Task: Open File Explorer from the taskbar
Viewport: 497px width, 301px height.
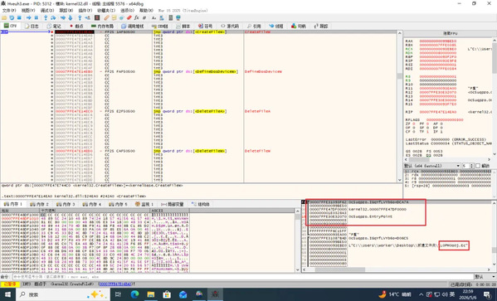Action: pos(150,294)
